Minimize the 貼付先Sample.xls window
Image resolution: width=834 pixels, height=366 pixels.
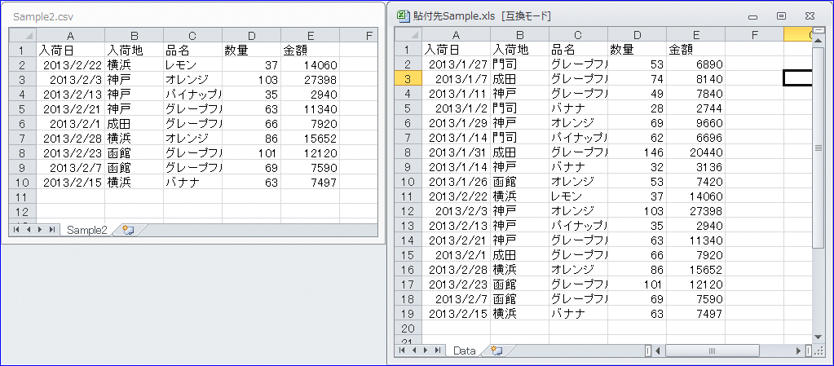click(x=752, y=16)
